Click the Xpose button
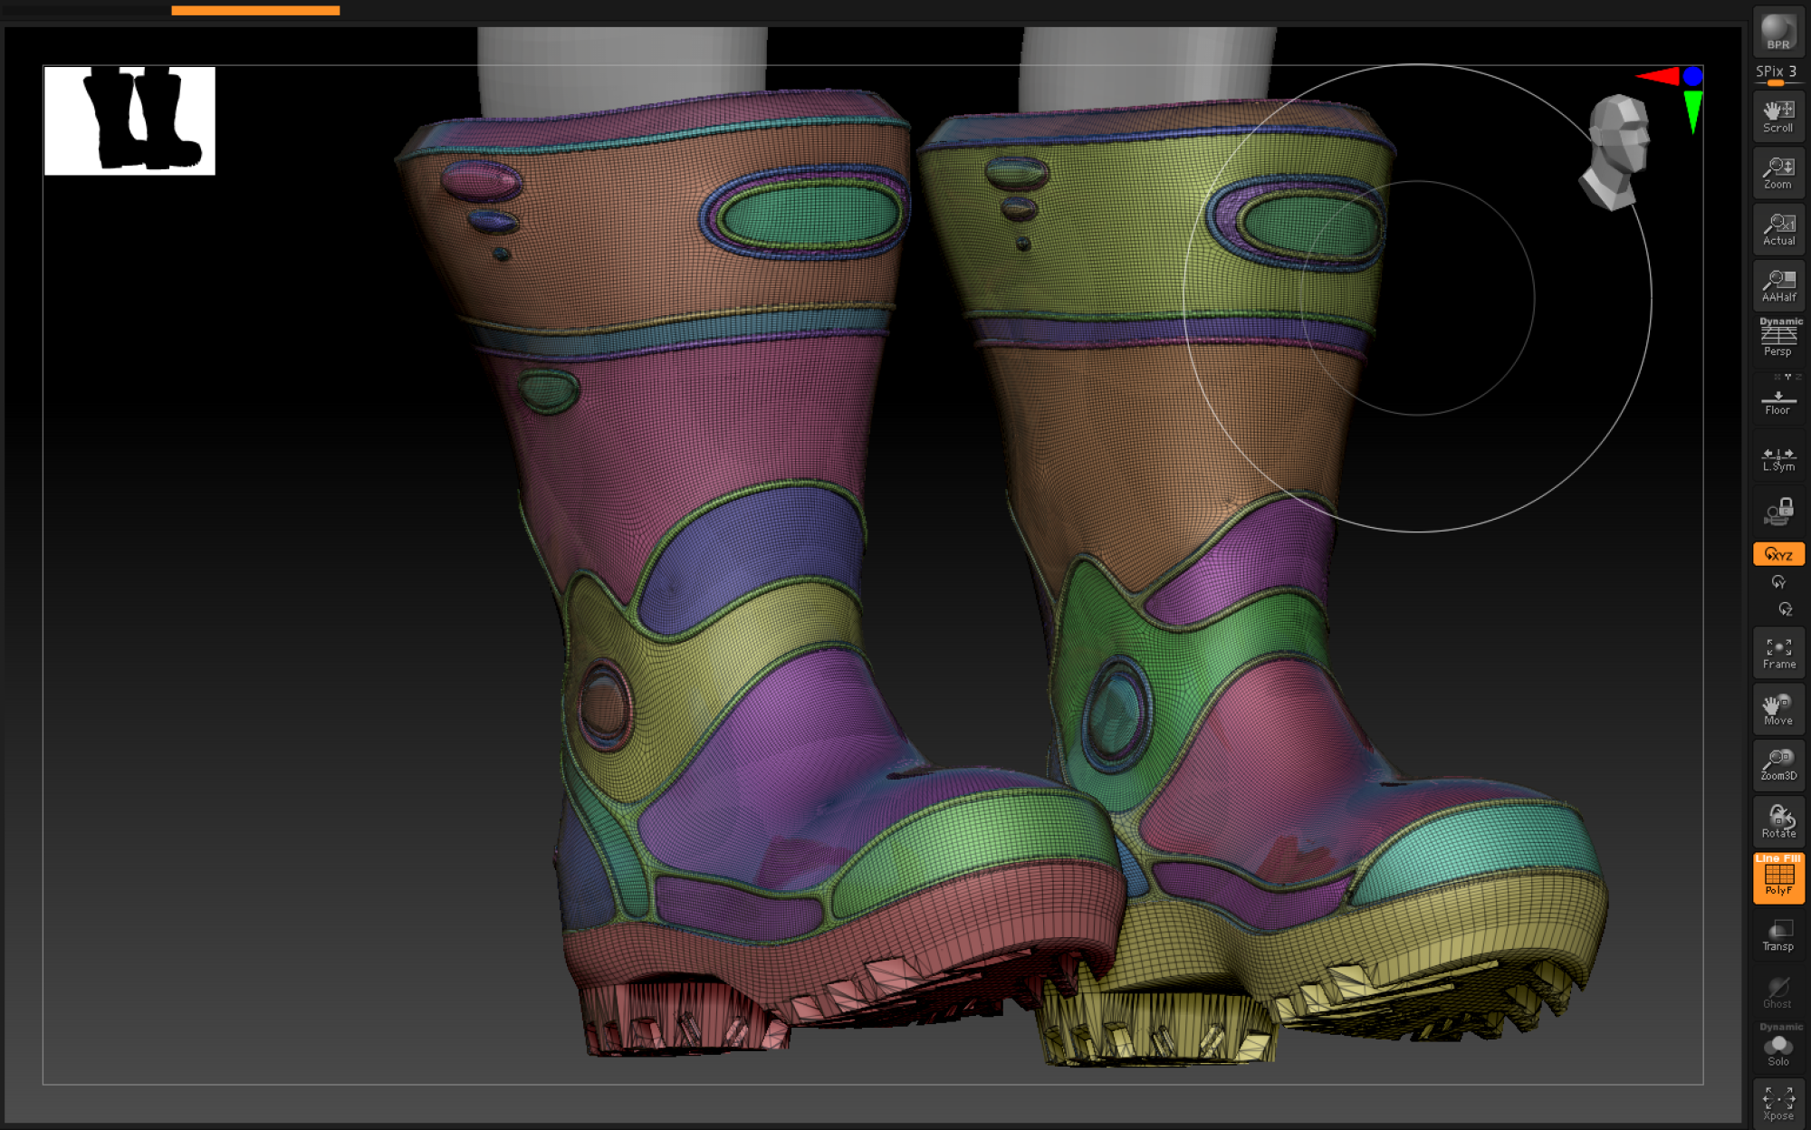The image size is (1811, 1130). 1778,1103
